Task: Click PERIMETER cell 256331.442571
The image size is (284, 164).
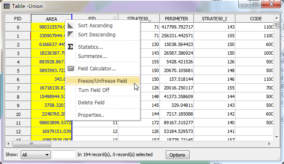Action: click(177, 36)
